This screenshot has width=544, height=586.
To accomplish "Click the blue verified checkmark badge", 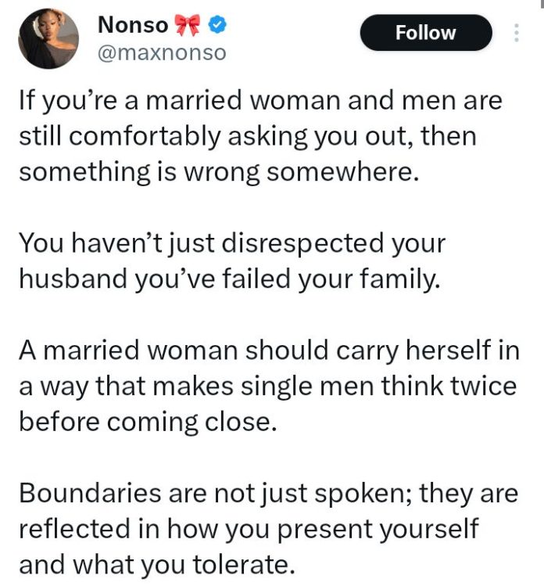I will pos(217,25).
